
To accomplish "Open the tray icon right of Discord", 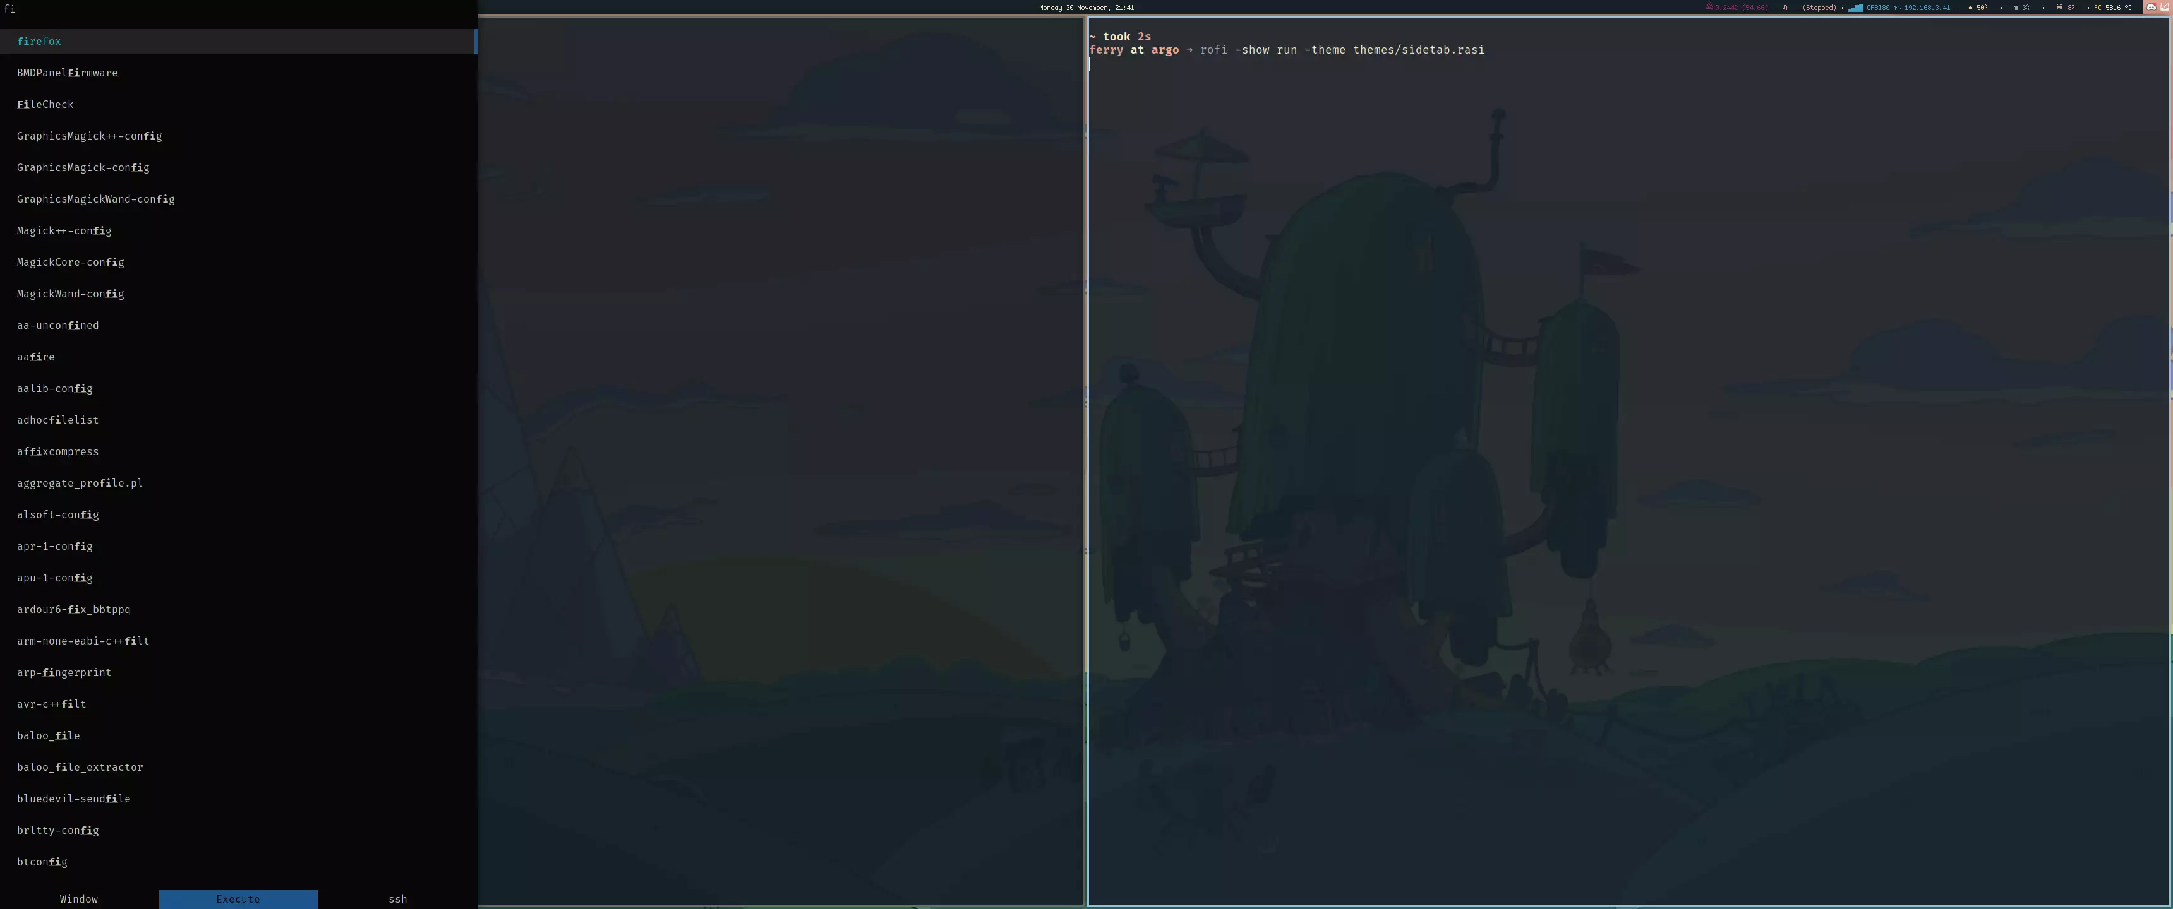I will click(2165, 8).
